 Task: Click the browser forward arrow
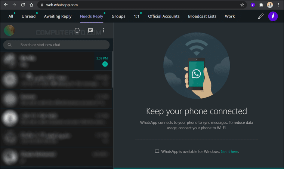point(14,5)
